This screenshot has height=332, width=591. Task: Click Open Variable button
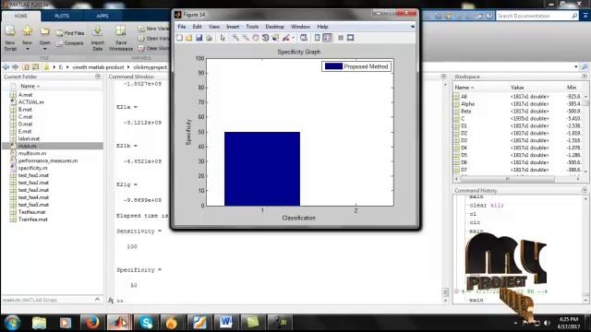(153, 39)
